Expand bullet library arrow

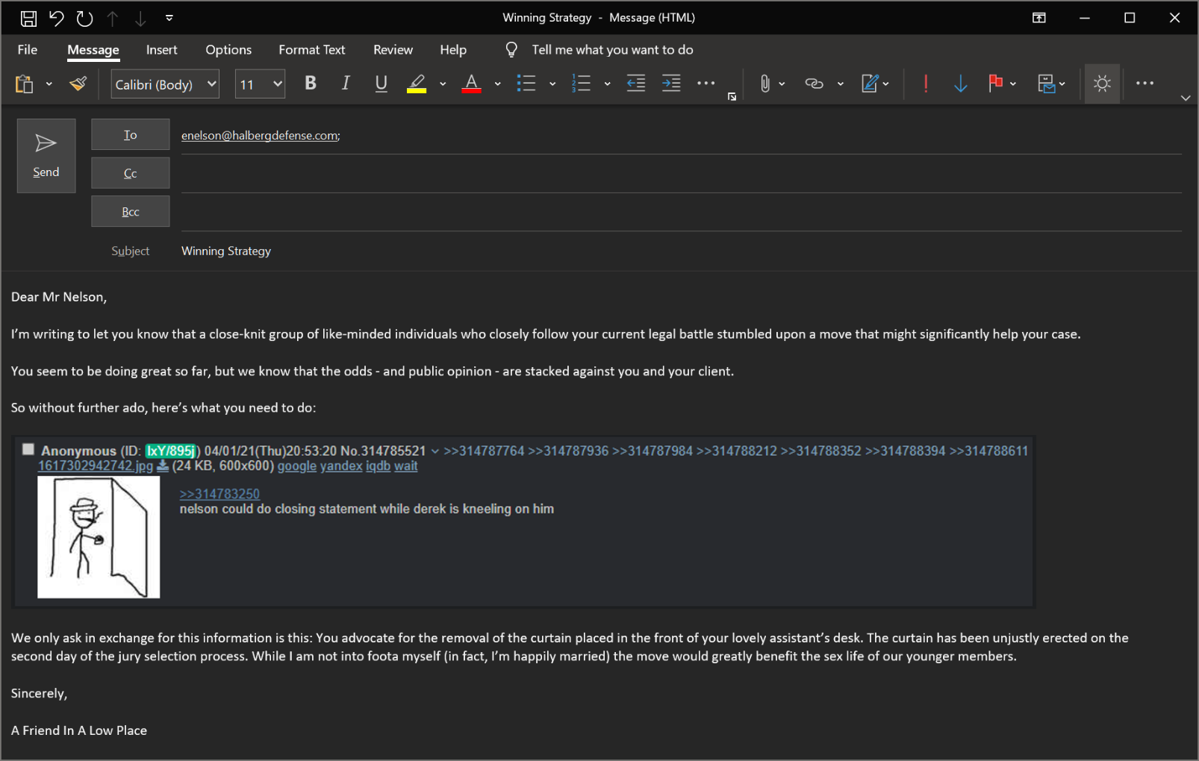tap(552, 84)
